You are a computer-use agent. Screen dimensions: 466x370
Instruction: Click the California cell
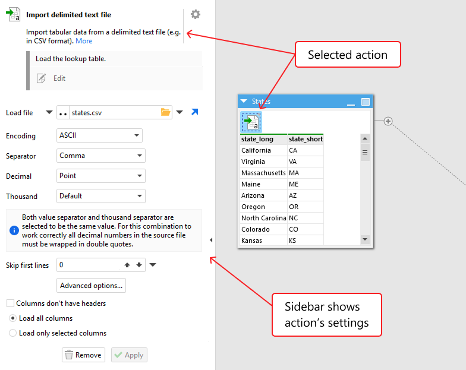264,150
